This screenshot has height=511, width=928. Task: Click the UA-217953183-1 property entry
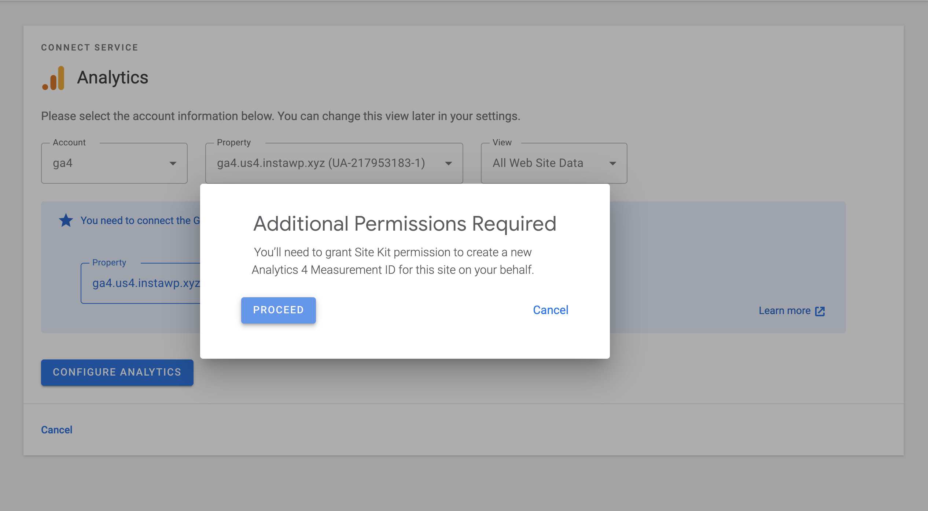pos(321,163)
